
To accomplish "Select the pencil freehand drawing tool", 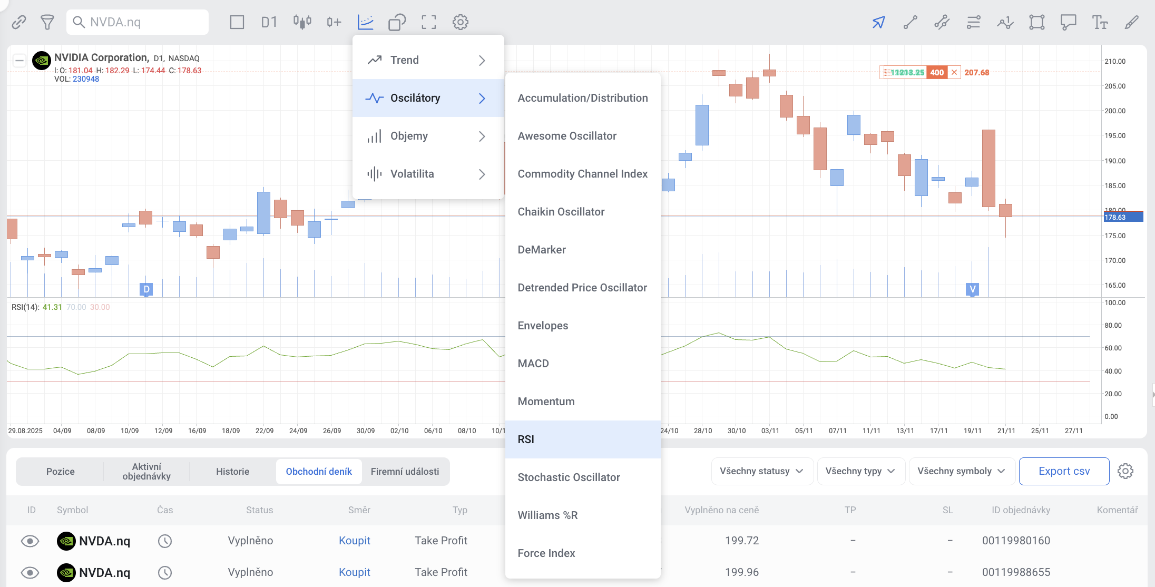I will [1131, 22].
